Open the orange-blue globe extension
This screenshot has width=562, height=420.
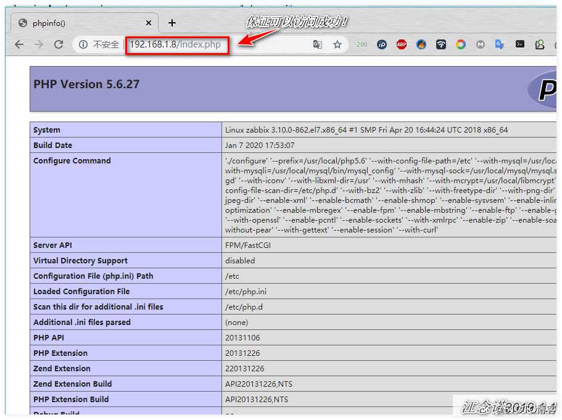(x=421, y=44)
